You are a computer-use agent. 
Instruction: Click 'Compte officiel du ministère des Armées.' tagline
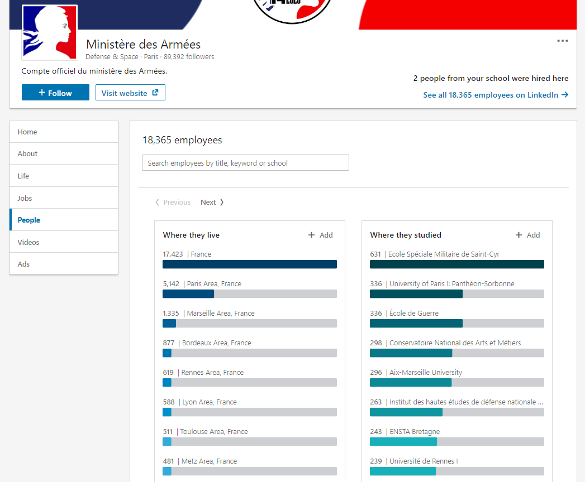pos(94,71)
